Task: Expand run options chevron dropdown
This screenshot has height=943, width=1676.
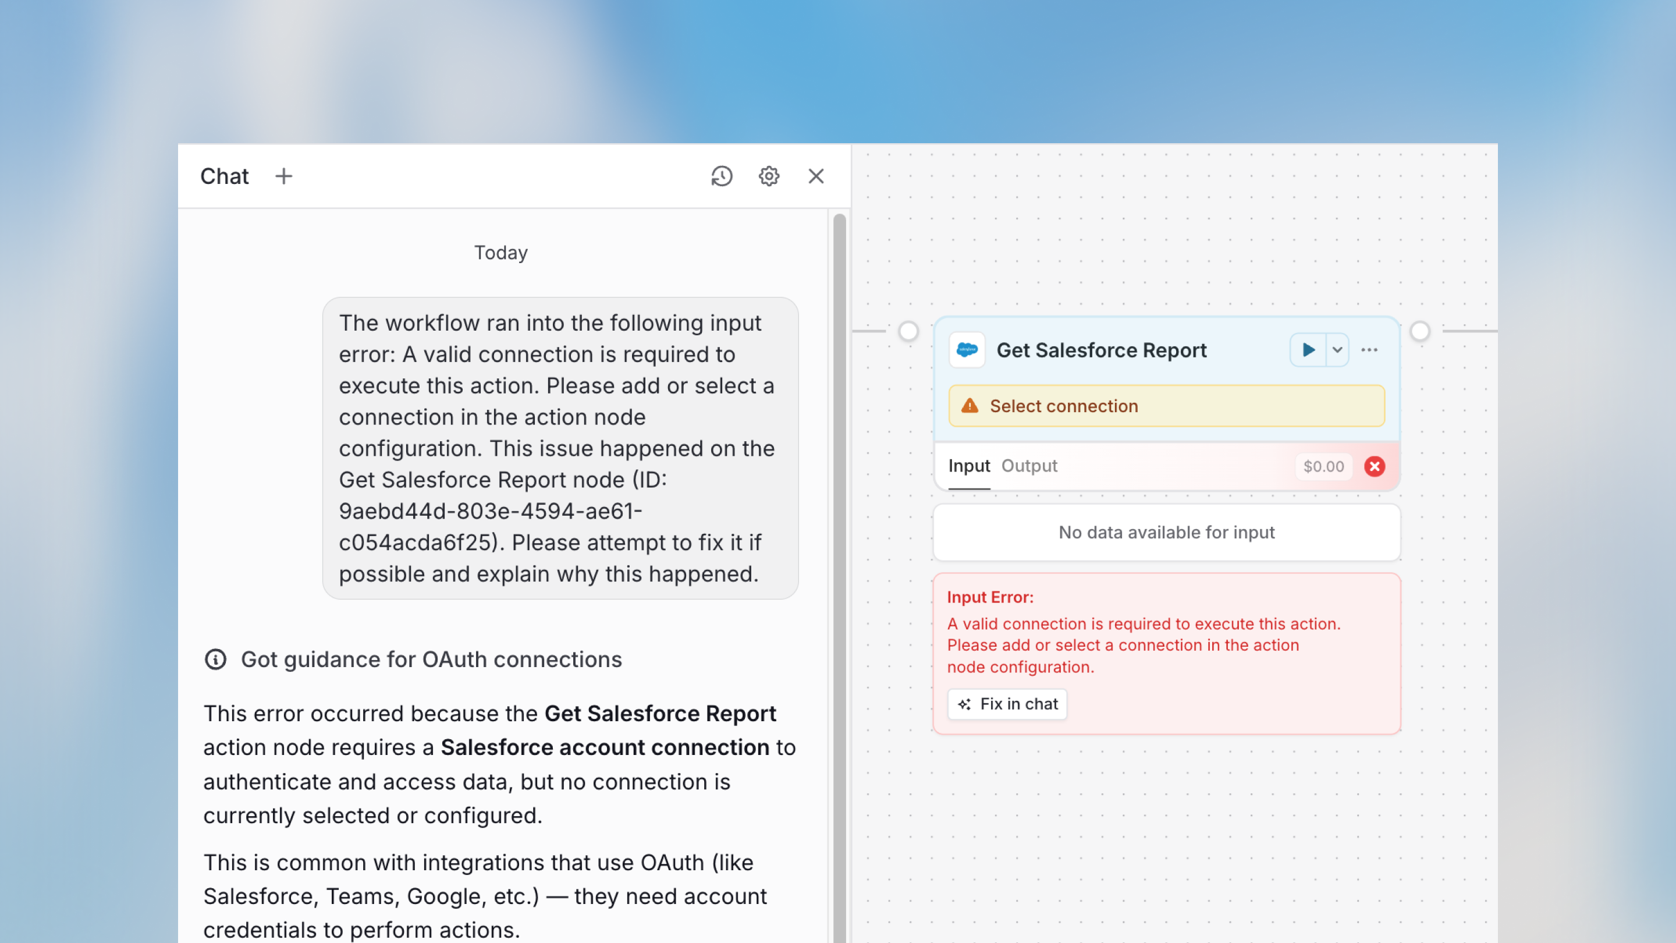Action: pyautogui.click(x=1337, y=350)
